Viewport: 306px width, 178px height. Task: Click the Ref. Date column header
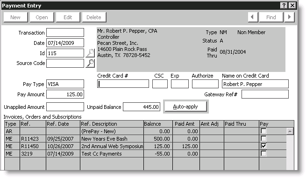[63, 124]
